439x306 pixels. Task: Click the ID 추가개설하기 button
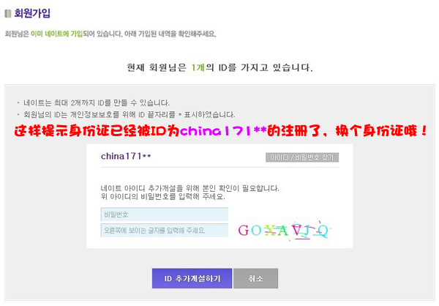coord(192,278)
